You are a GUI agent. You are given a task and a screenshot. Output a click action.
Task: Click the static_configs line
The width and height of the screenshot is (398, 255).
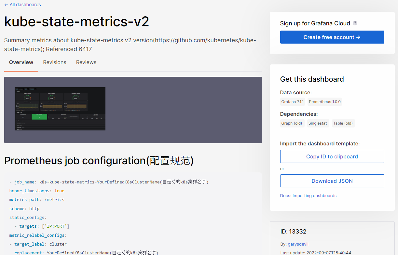28,217
